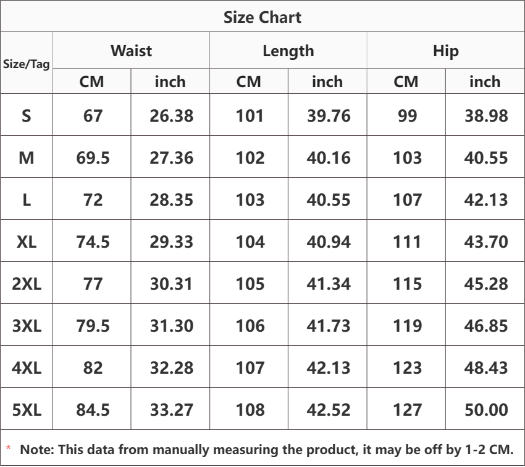Image resolution: width=525 pixels, height=467 pixels.
Task: Click hip inch value 50.00
Action: [486, 410]
